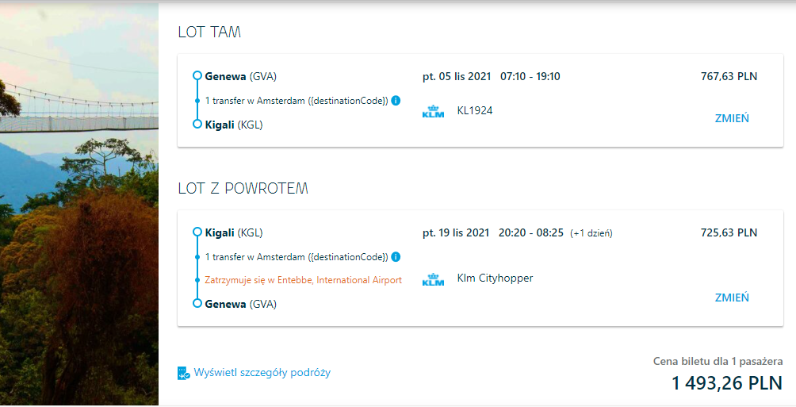Click info icon beside outbound Amsterdam transfer
Screen dimensions: 796x407
coord(396,101)
